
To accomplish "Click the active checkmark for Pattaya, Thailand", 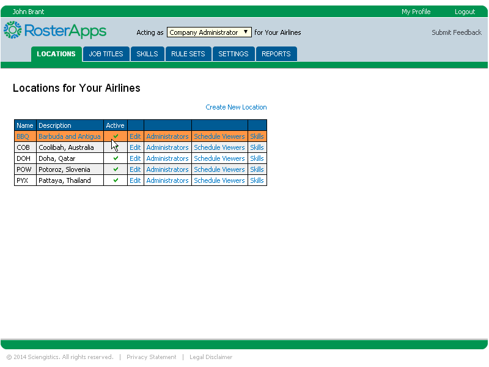I will (x=116, y=180).
